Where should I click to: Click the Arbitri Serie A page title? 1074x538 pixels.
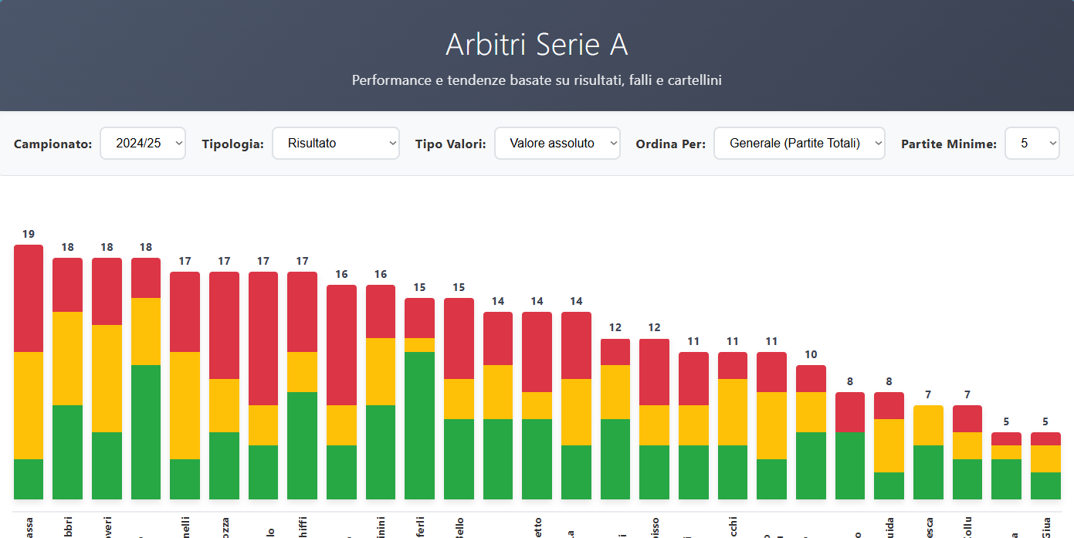tap(537, 46)
